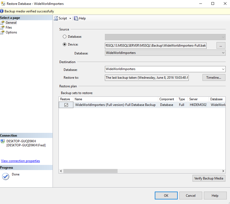Open the Script dropdown arrow
The image size is (230, 204).
(x=70, y=18)
